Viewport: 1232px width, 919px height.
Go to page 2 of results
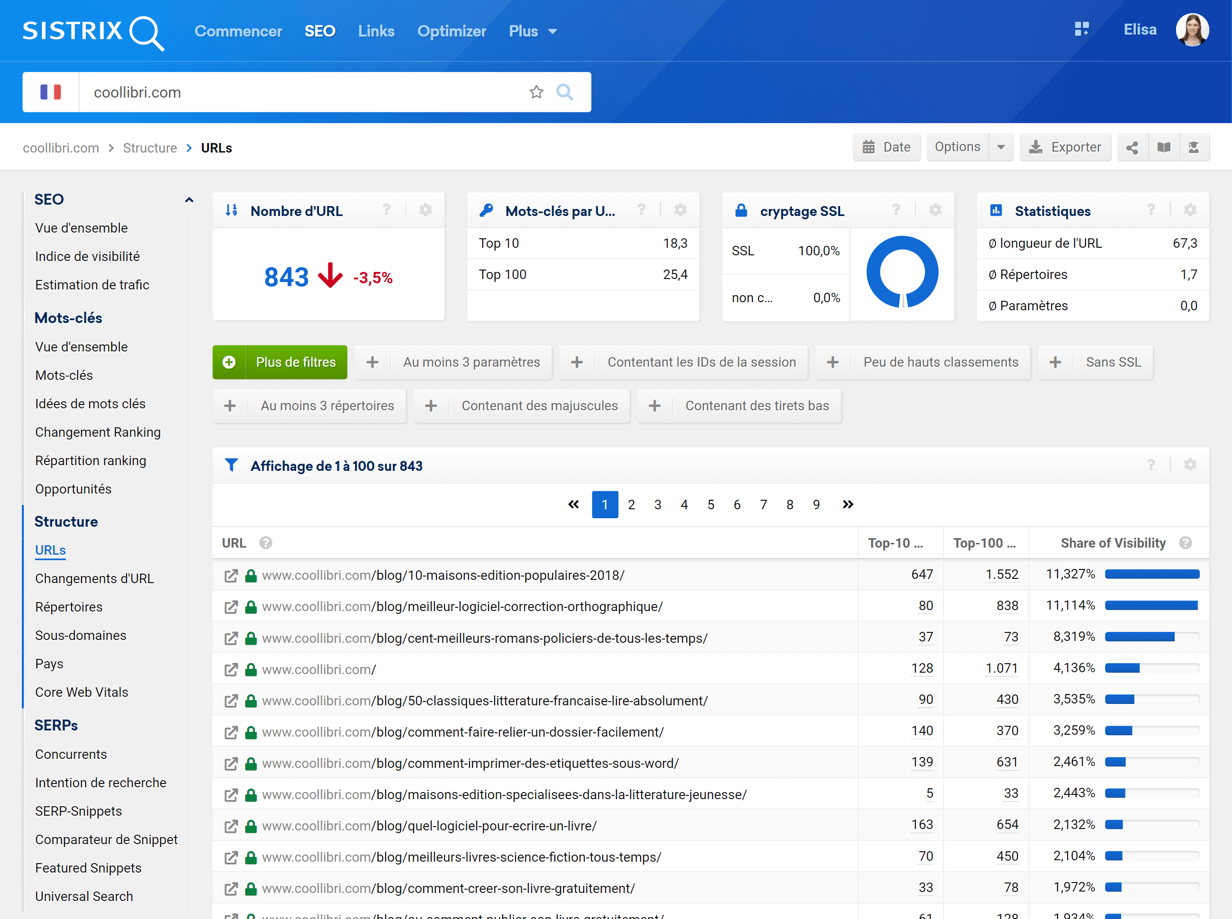pyautogui.click(x=632, y=505)
